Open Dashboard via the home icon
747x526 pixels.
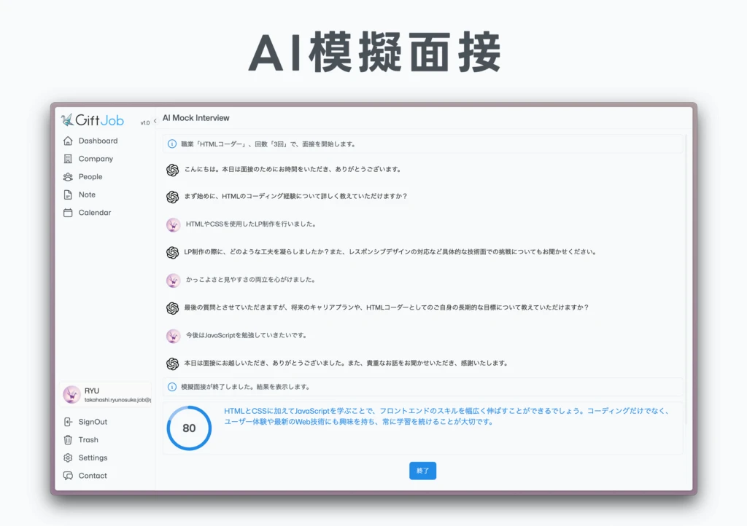click(x=67, y=141)
